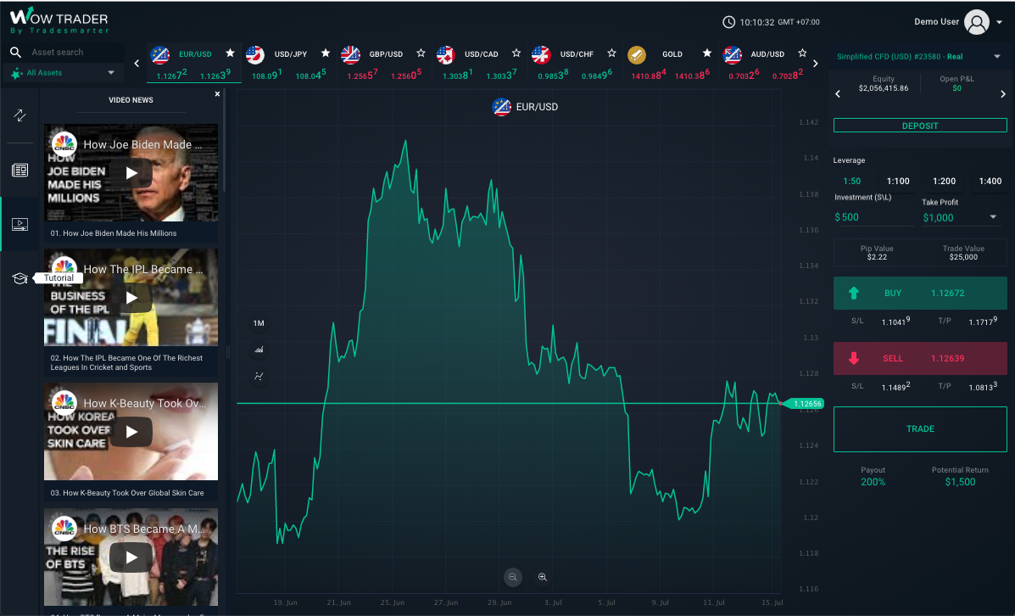Click the Wow Trader logo
Screen dimensions: 1015x616
click(x=59, y=20)
